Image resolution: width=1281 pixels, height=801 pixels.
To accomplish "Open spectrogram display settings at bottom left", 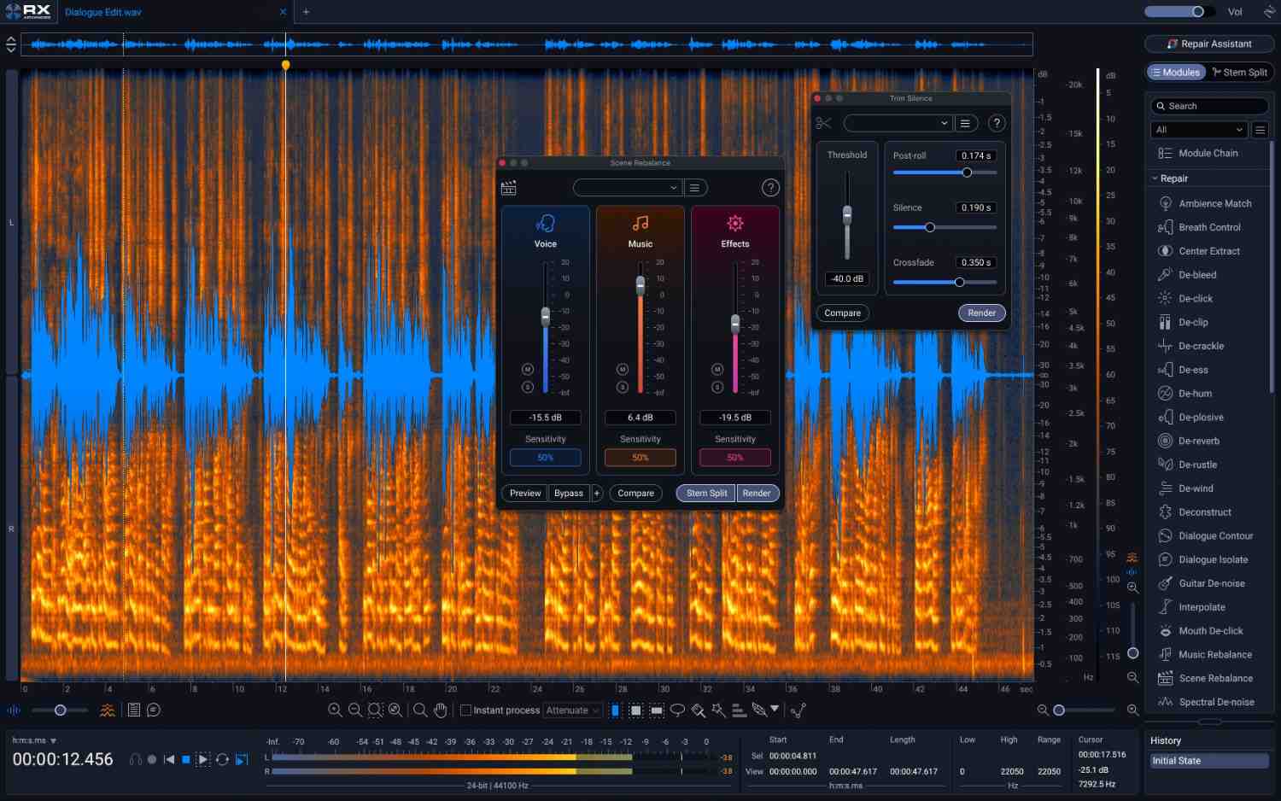I will click(106, 710).
